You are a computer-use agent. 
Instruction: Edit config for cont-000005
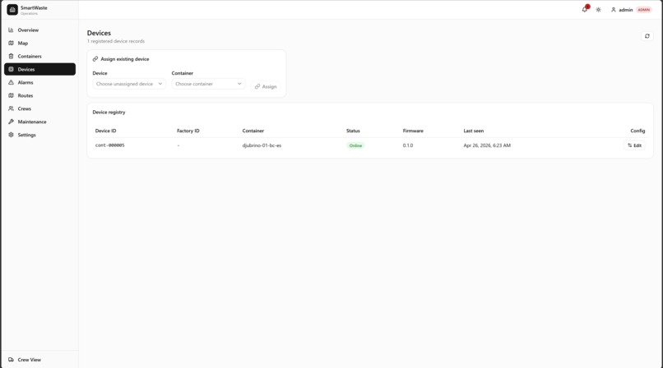(634, 145)
